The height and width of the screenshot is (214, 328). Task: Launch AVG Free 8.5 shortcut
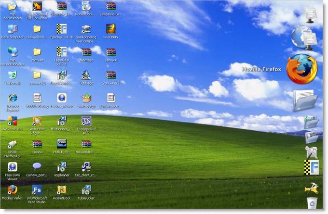point(13,121)
